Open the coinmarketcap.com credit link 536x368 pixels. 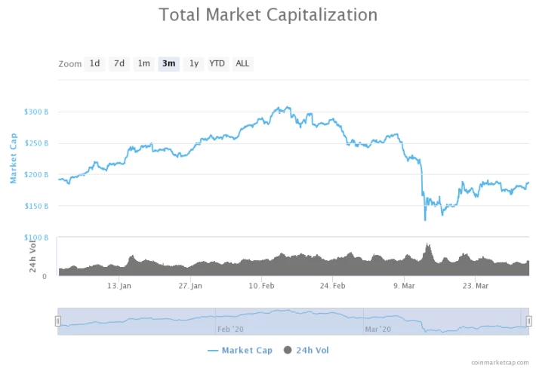click(500, 363)
